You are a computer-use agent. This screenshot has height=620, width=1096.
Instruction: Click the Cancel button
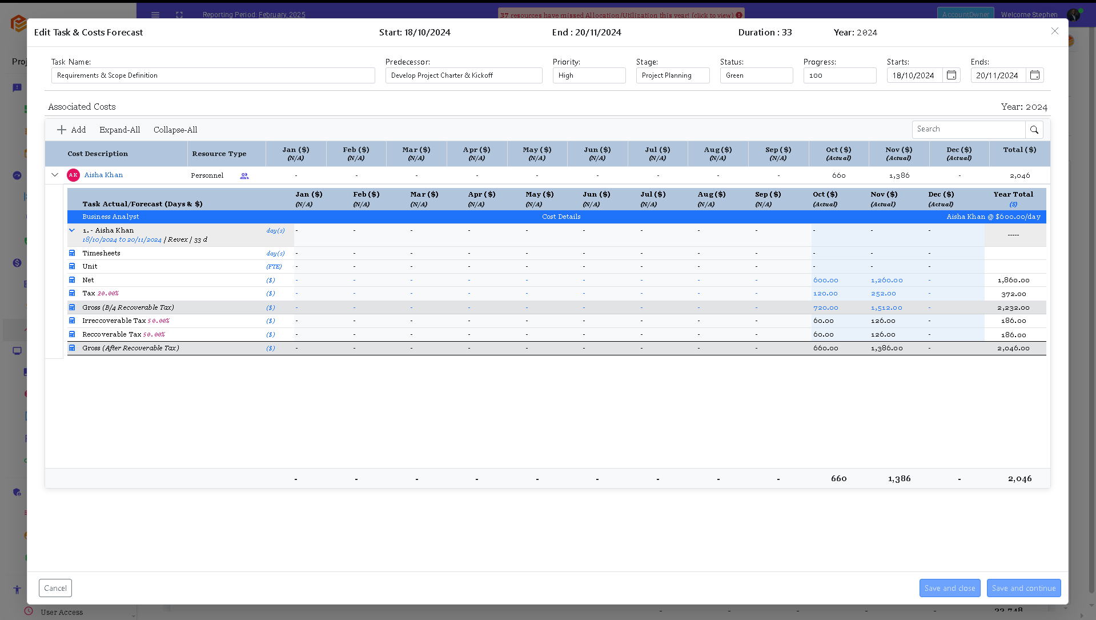click(x=55, y=588)
